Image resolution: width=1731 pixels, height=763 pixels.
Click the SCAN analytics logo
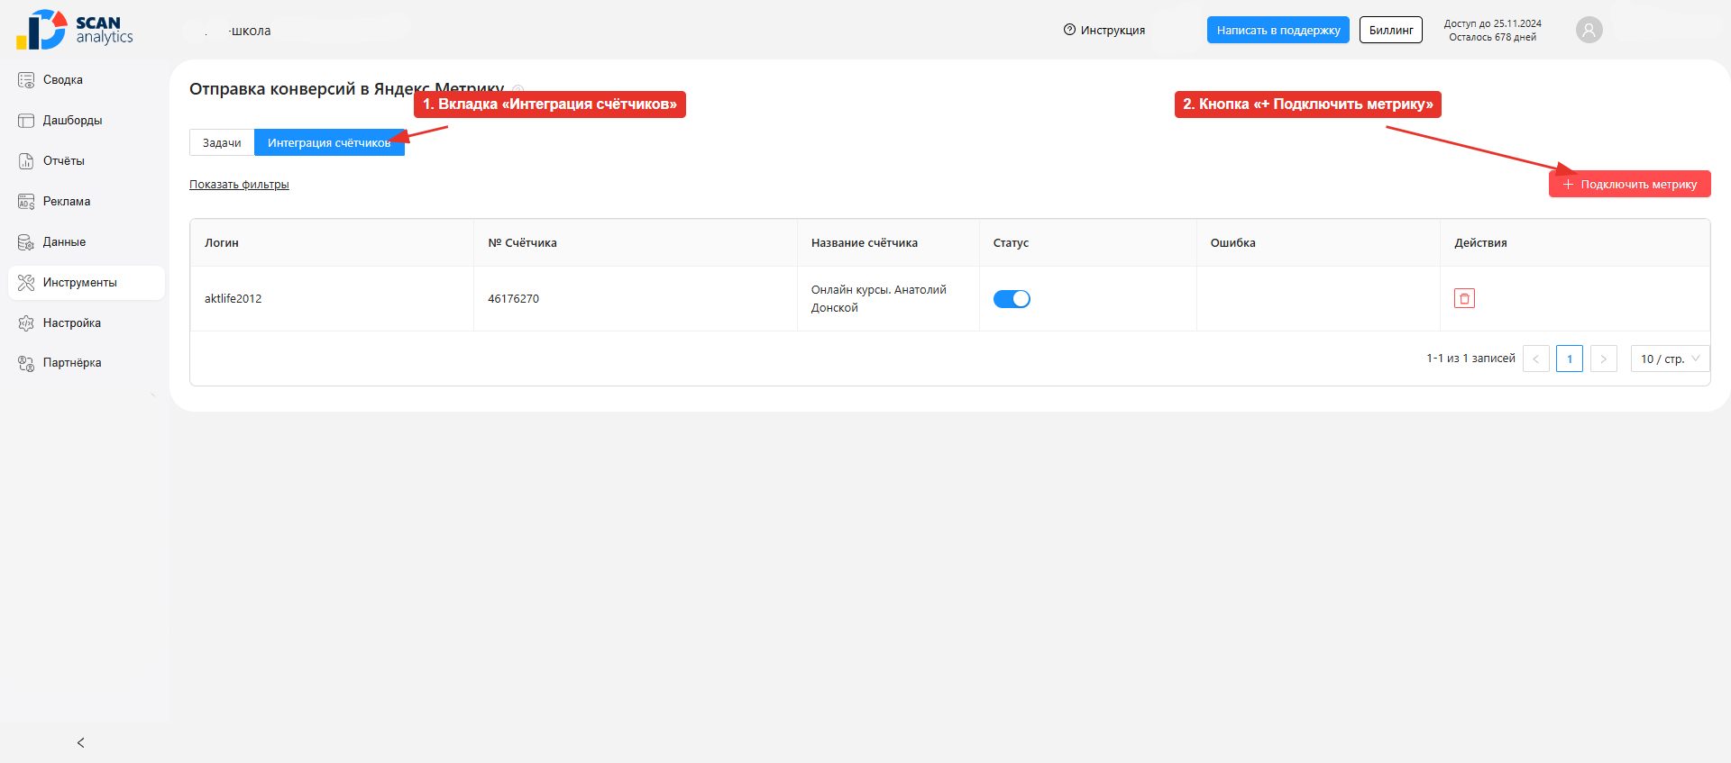coord(75,30)
